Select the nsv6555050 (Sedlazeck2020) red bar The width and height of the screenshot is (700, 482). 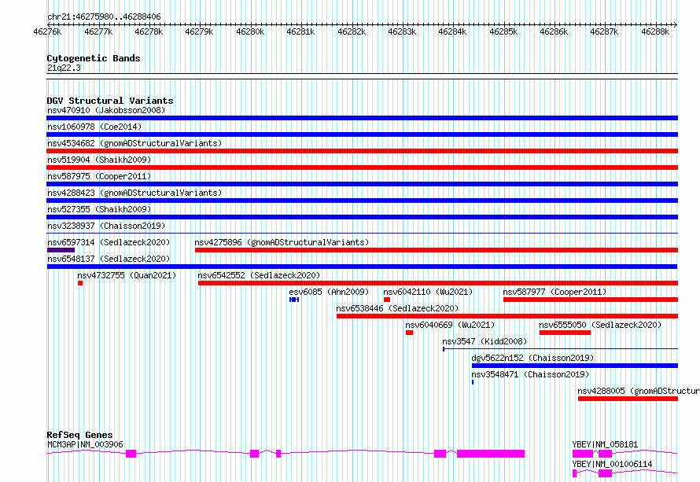point(566,333)
